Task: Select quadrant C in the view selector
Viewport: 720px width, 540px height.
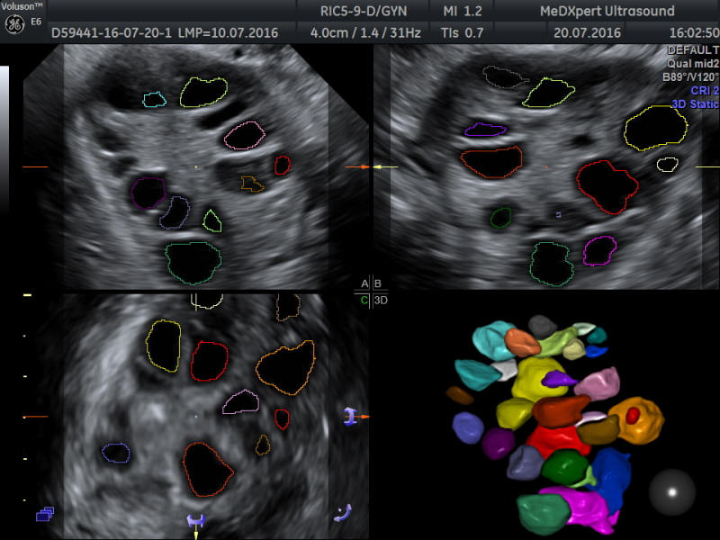Action: click(x=364, y=301)
